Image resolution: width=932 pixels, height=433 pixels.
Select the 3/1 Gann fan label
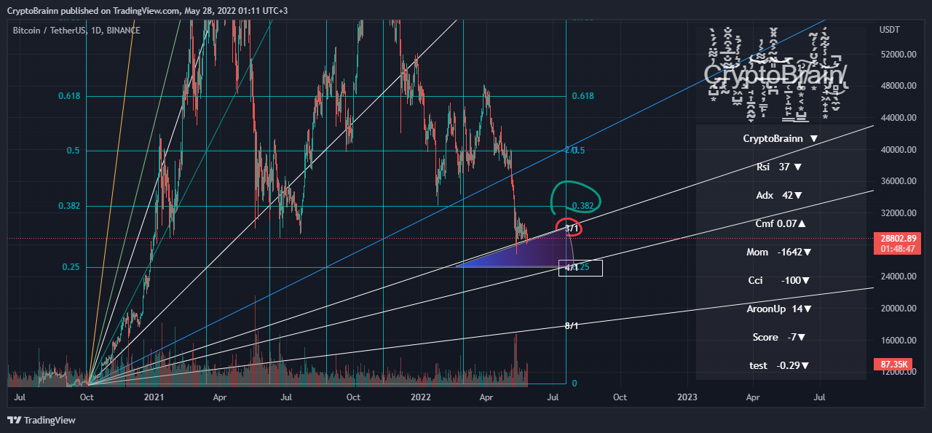click(572, 229)
